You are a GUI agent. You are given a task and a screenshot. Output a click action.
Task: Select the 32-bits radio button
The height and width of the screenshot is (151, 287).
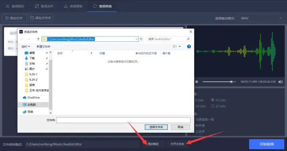tap(212, 106)
